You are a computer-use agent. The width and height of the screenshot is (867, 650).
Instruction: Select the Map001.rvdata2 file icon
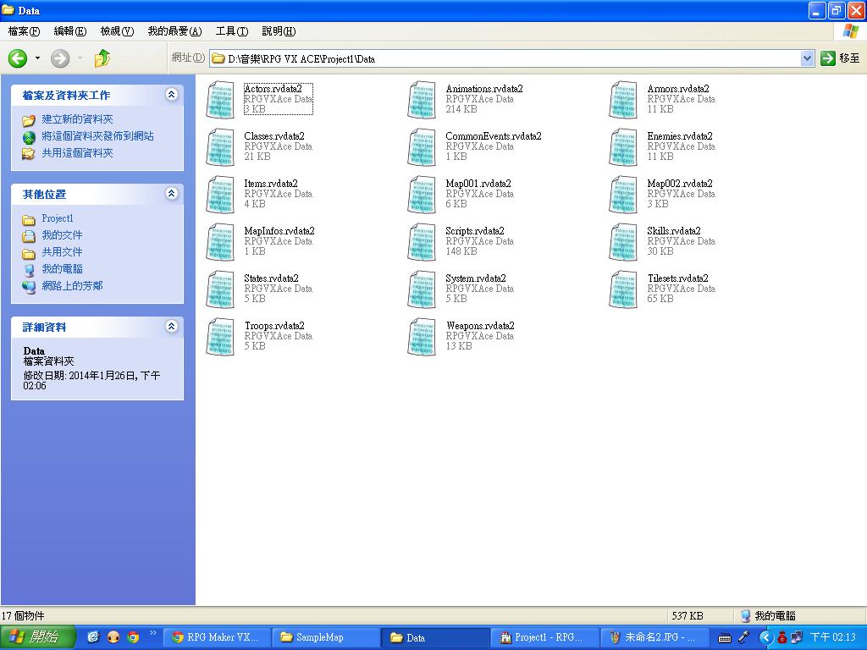tap(422, 195)
